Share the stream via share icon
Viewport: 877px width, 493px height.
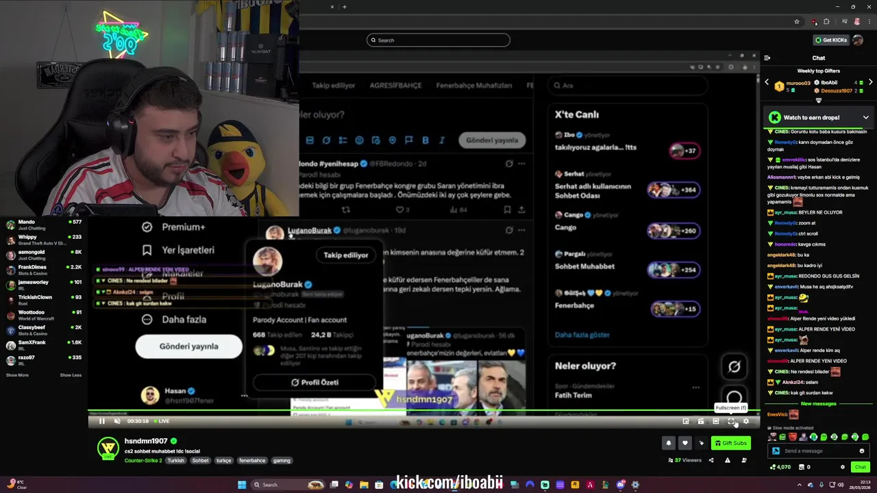click(711, 460)
